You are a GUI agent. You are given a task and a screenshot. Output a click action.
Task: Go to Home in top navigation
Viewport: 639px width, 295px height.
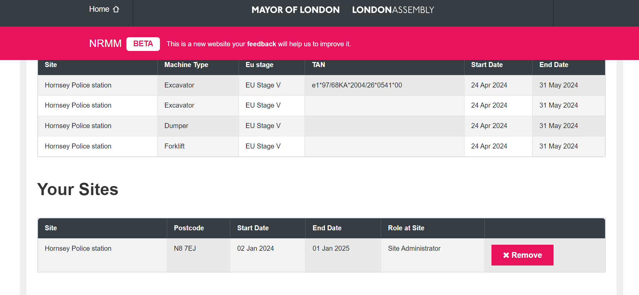(104, 9)
